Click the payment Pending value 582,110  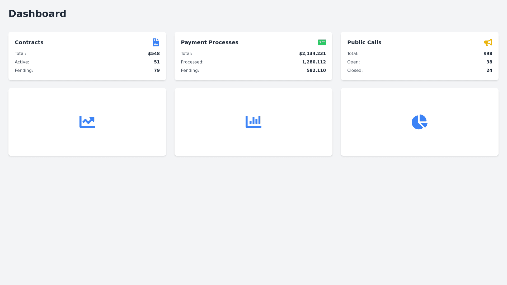click(316, 70)
